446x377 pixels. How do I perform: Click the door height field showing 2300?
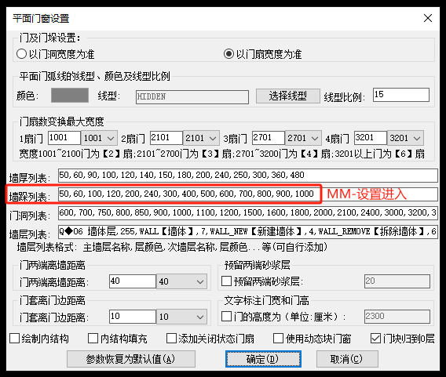(397, 316)
